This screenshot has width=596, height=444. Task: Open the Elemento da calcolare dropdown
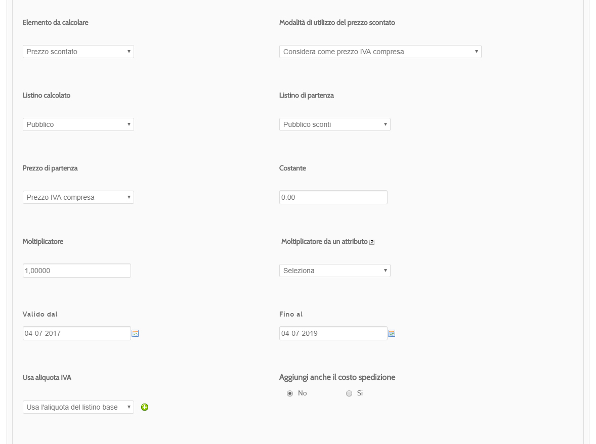[78, 52]
